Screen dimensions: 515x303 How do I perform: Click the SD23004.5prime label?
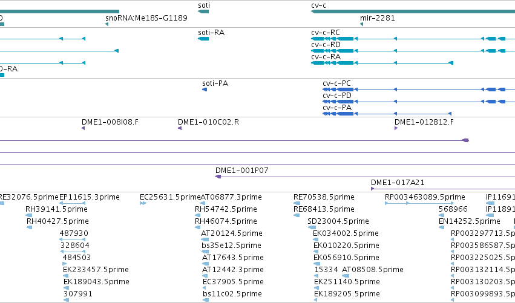(x=338, y=221)
